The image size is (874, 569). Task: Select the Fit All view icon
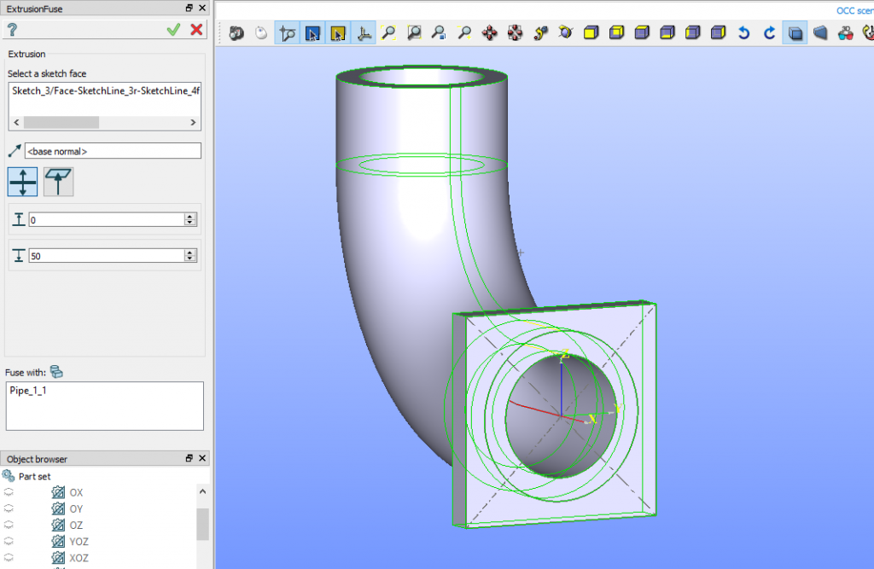(389, 32)
